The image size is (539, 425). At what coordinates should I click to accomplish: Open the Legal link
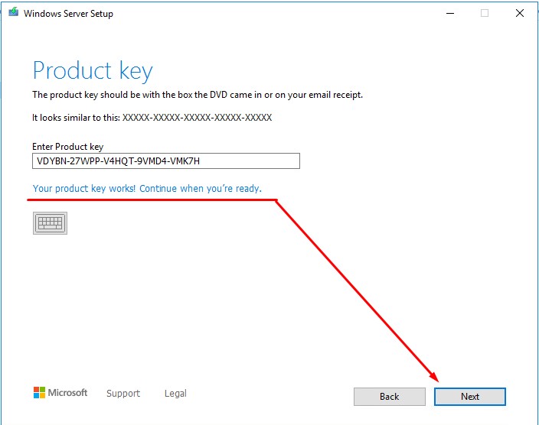coord(175,394)
